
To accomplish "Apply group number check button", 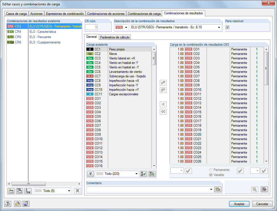I will pyautogui.click(x=264, y=171).
